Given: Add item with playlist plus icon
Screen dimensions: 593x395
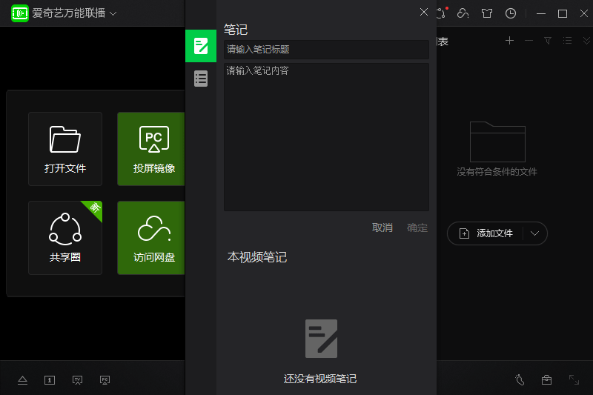Looking at the screenshot, I should [x=509, y=41].
